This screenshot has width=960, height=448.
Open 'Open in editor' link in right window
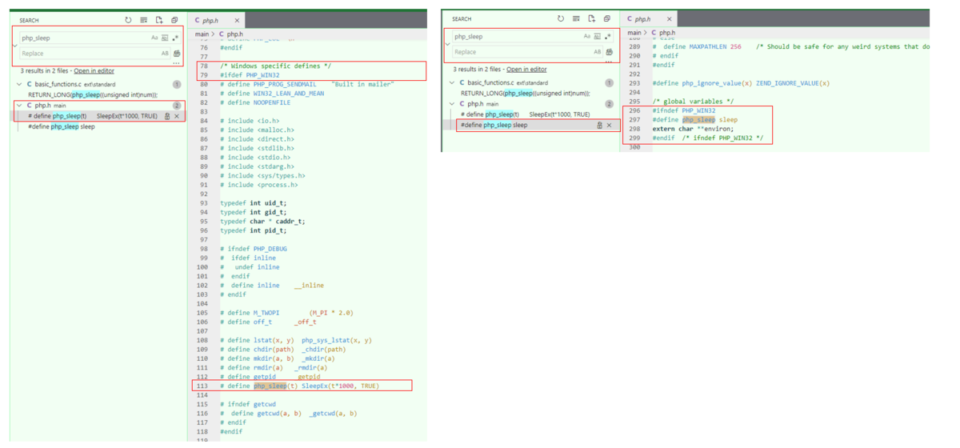[x=526, y=70]
